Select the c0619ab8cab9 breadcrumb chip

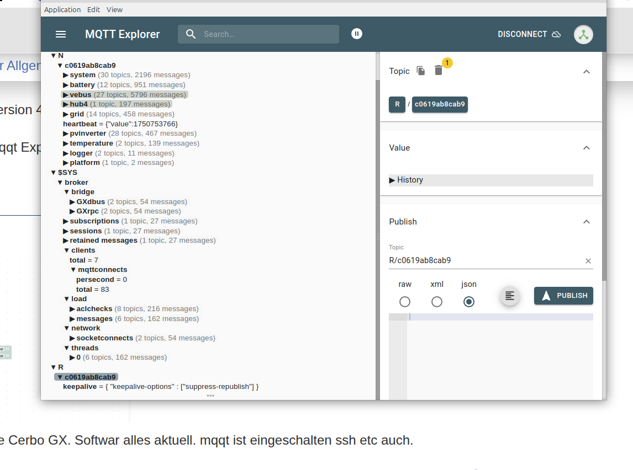[x=440, y=104]
